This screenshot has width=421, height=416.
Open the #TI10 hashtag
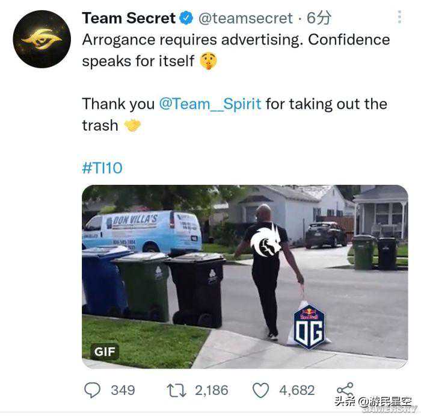(102, 168)
